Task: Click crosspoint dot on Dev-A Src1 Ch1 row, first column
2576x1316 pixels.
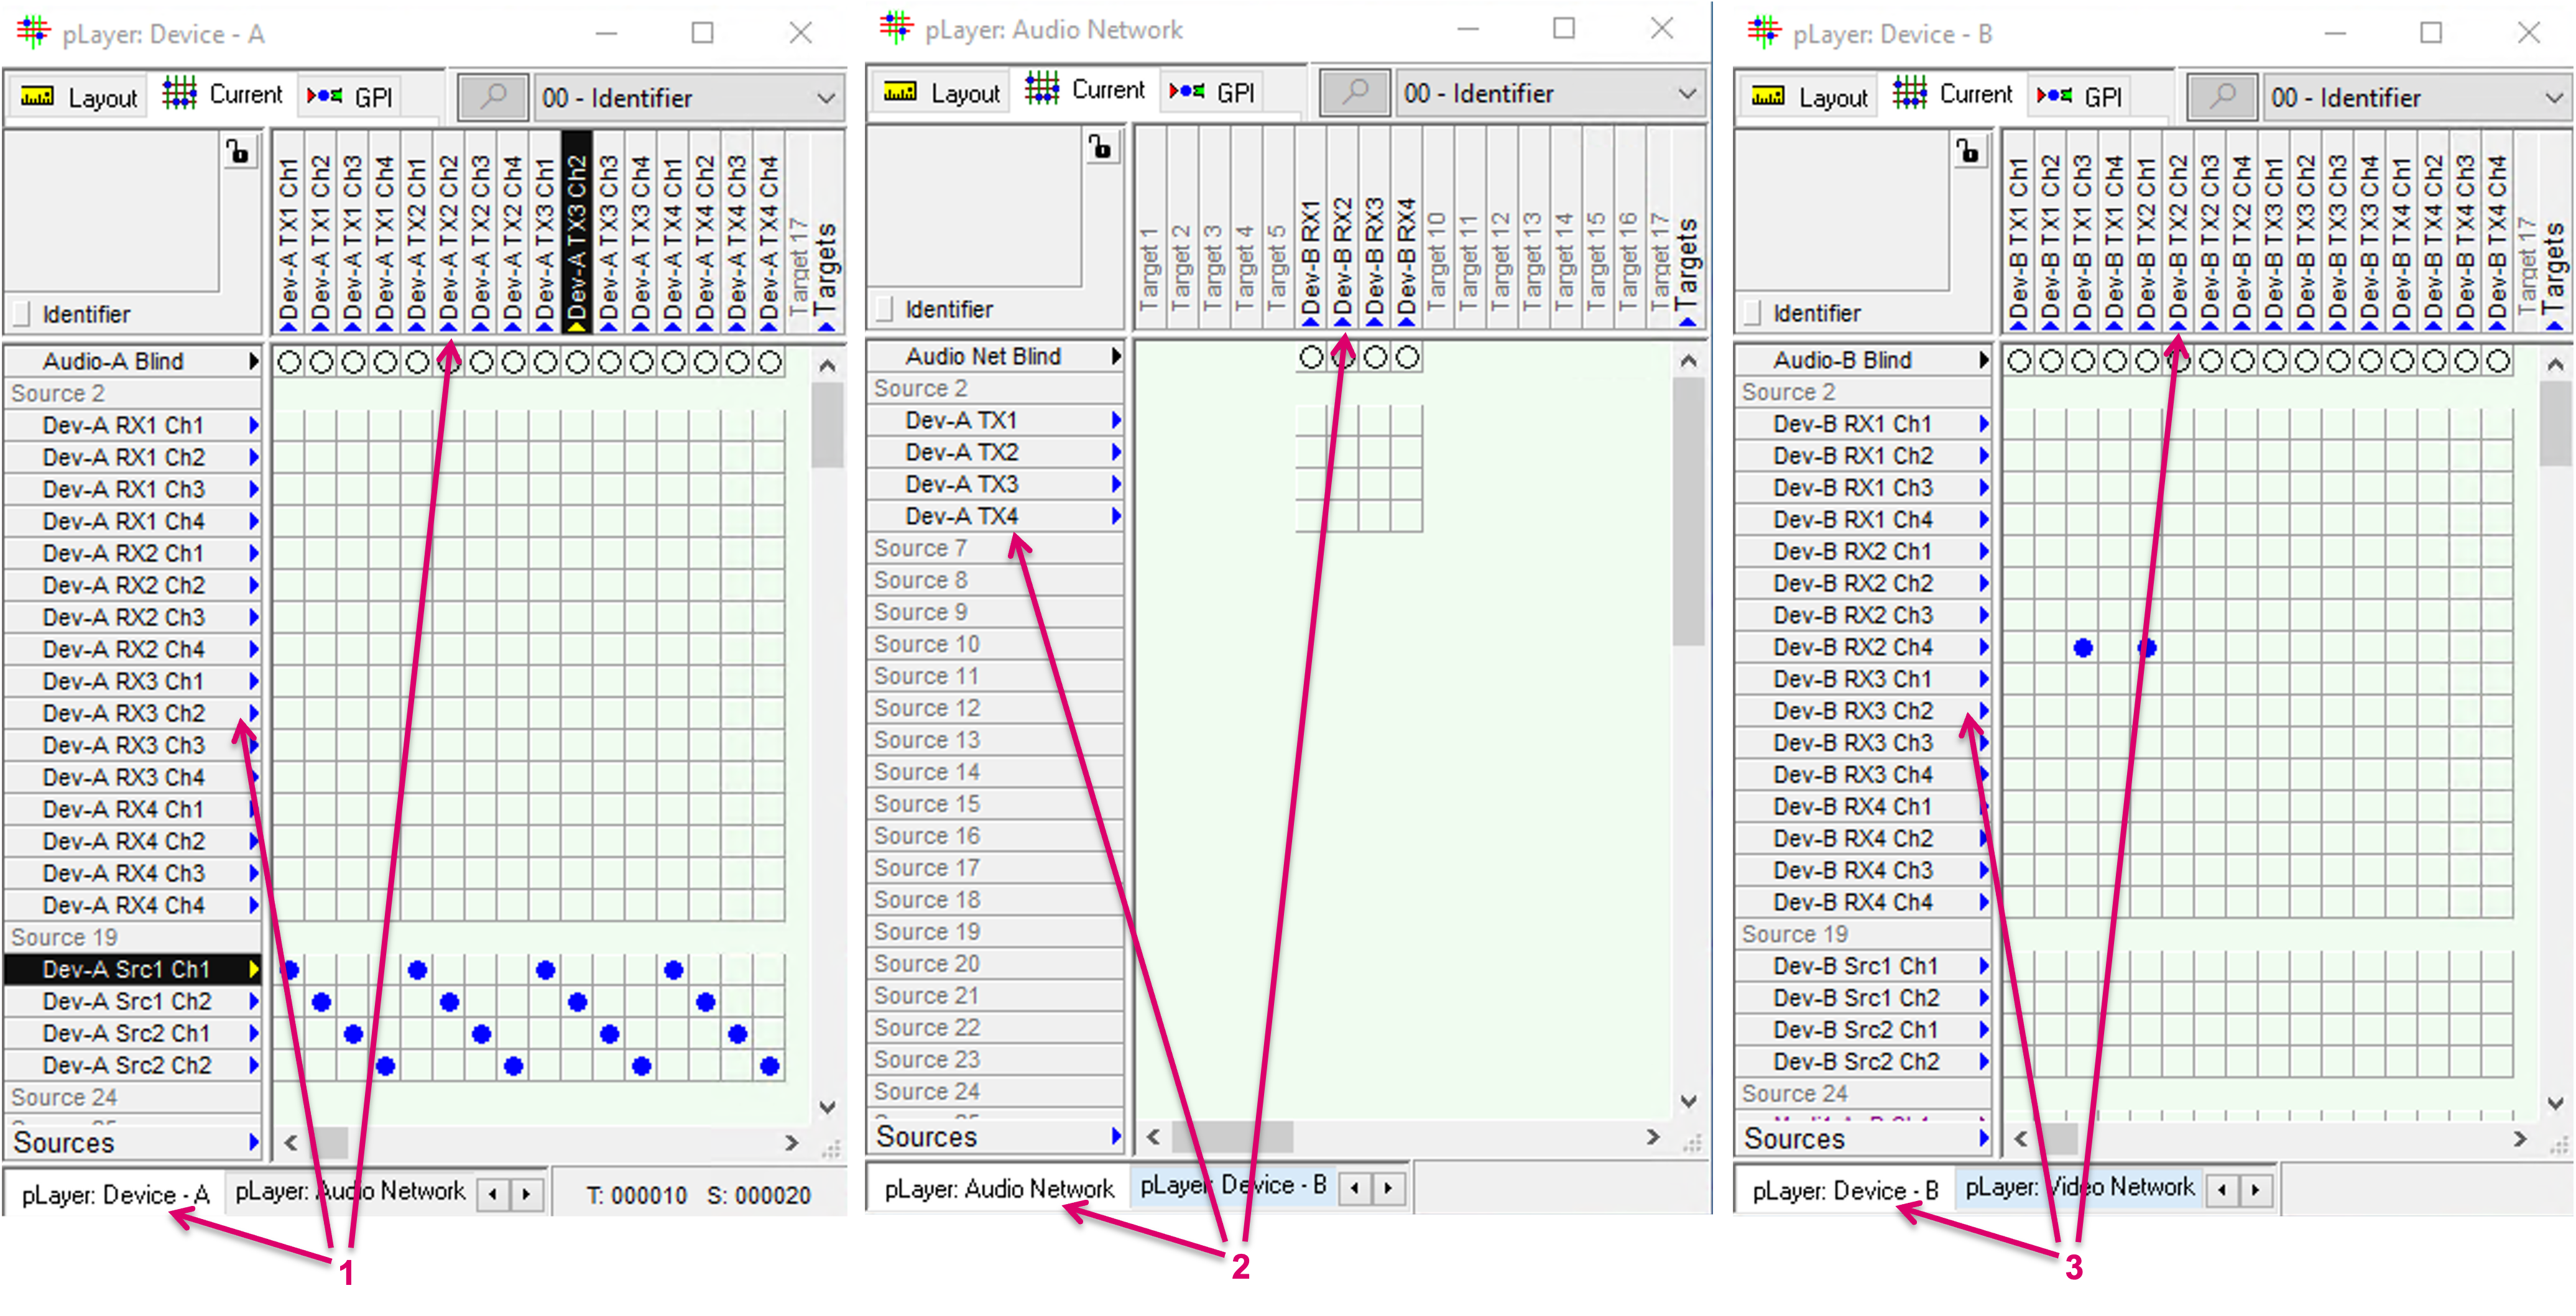Action: click(x=290, y=969)
